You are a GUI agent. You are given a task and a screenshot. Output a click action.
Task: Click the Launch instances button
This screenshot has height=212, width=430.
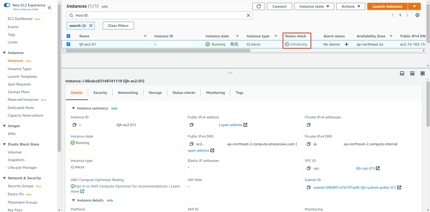click(387, 6)
